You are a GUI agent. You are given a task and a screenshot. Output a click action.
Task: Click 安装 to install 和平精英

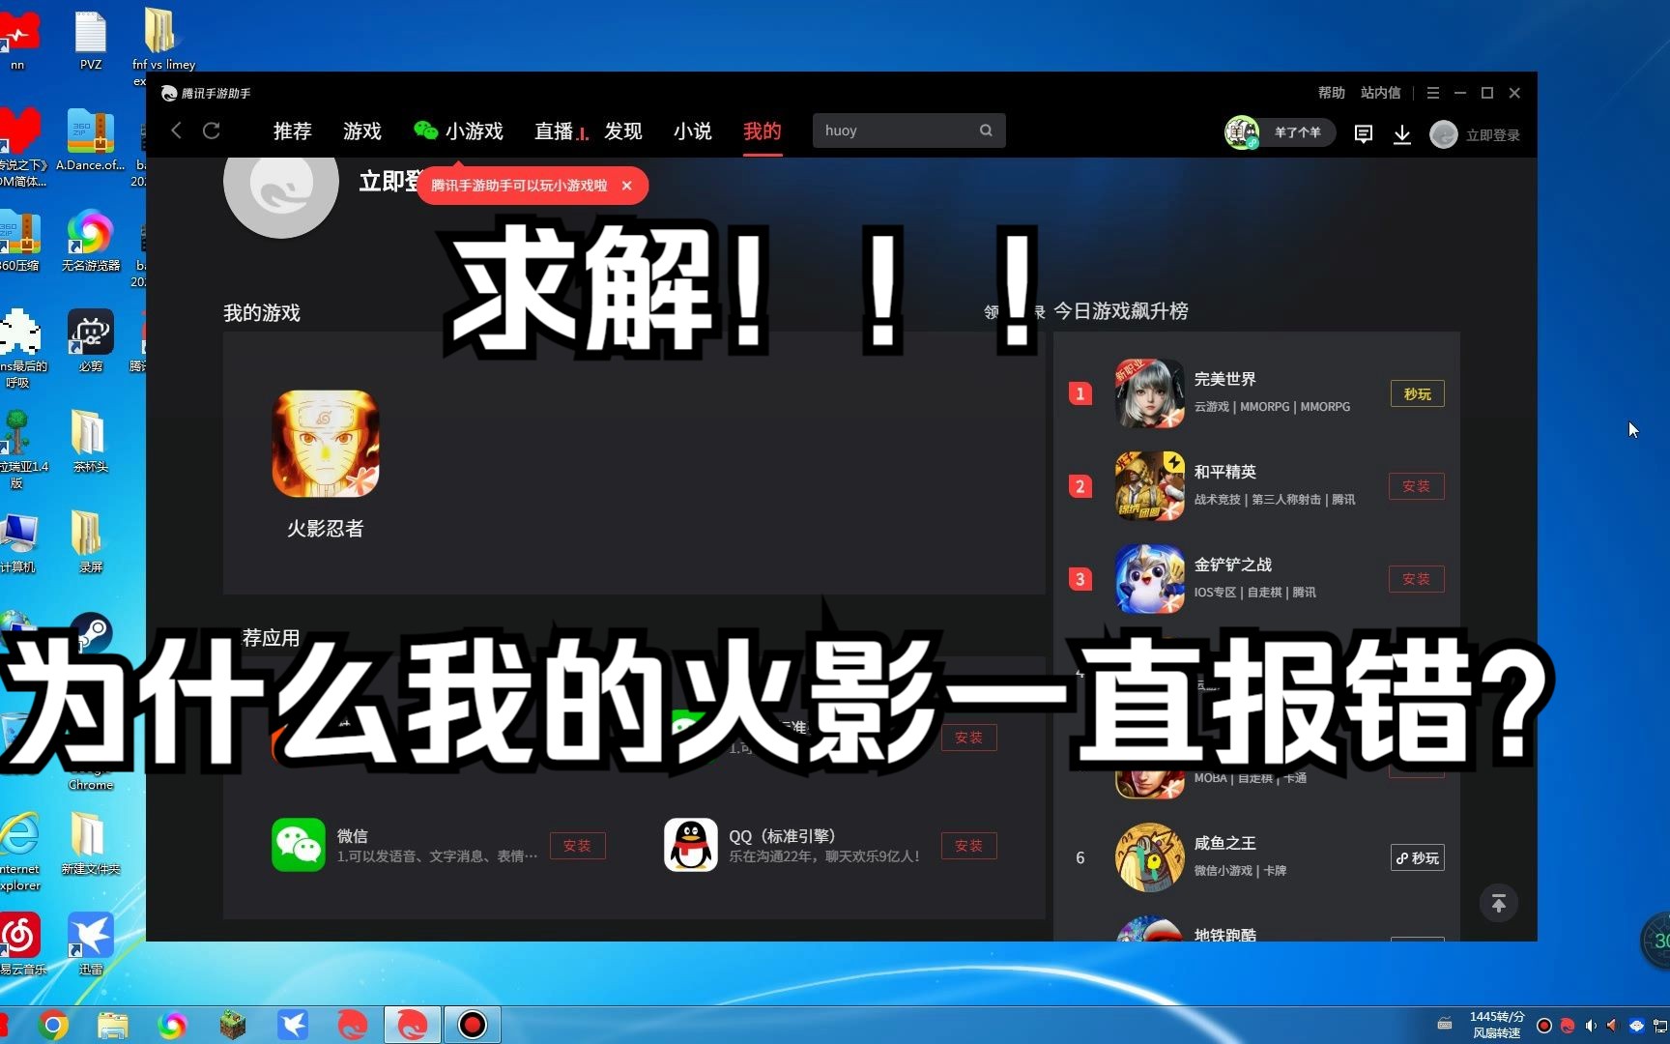(x=1416, y=486)
